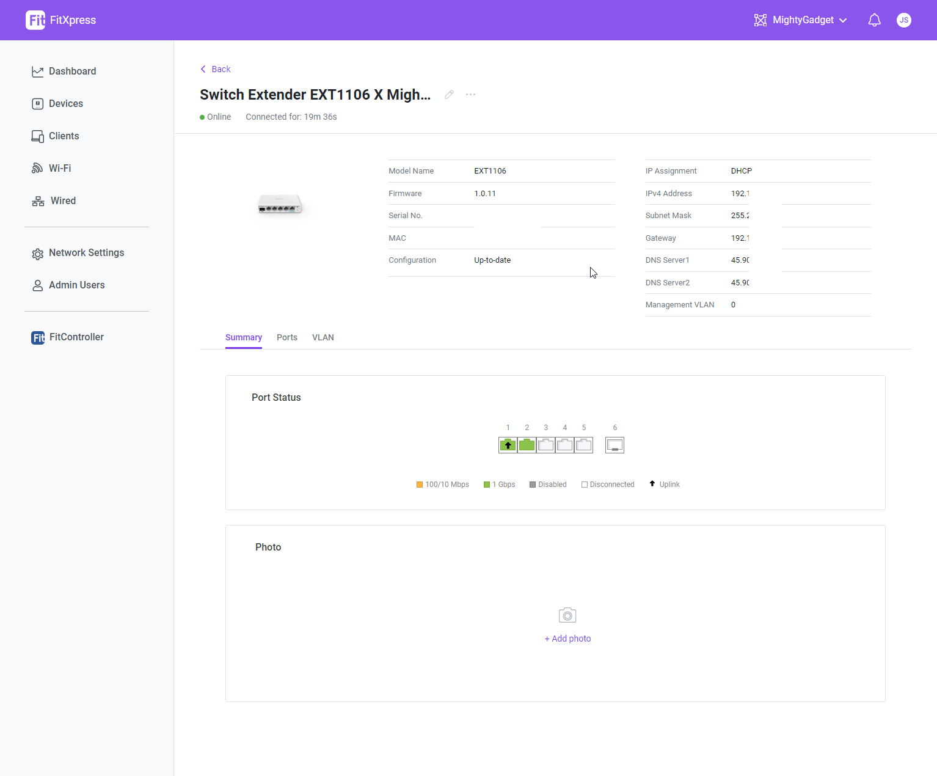Go back using the Back link
937x776 pixels.
pos(216,69)
